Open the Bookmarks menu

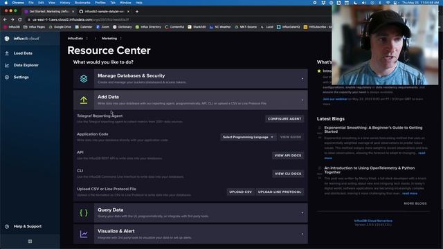coord(82,3)
